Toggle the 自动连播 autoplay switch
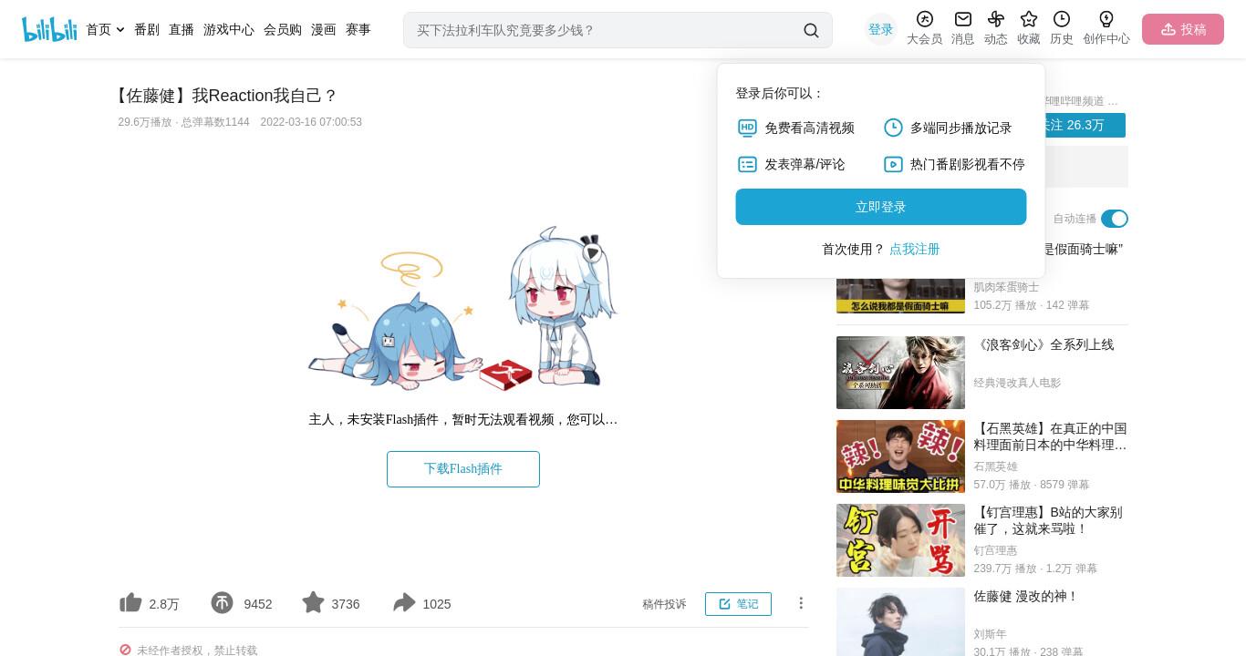The width and height of the screenshot is (1246, 656). tap(1115, 219)
